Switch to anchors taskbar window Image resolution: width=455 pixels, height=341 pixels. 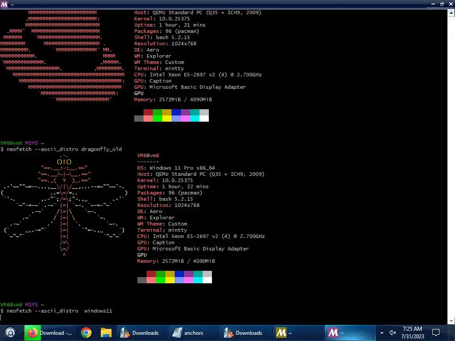point(194,333)
